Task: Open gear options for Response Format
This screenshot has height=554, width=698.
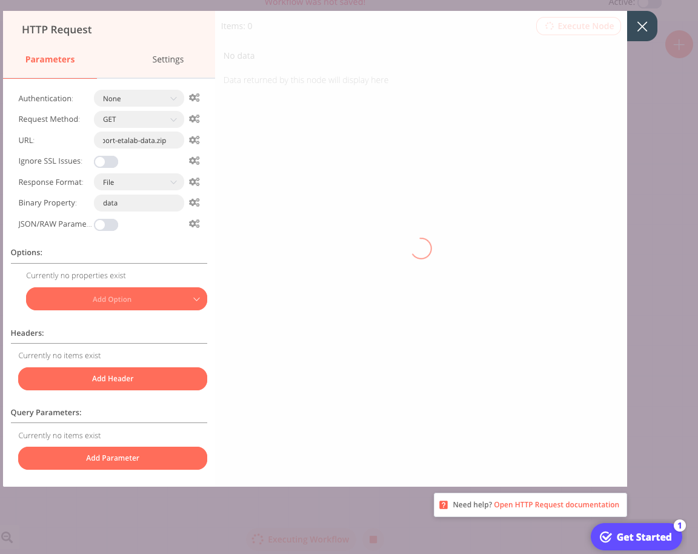Action: tap(194, 182)
